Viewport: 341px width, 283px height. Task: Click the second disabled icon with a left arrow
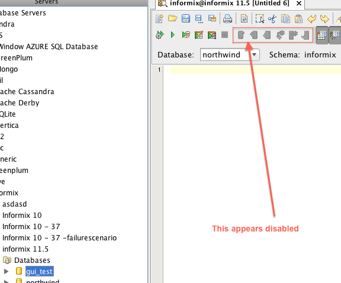[x=254, y=35]
